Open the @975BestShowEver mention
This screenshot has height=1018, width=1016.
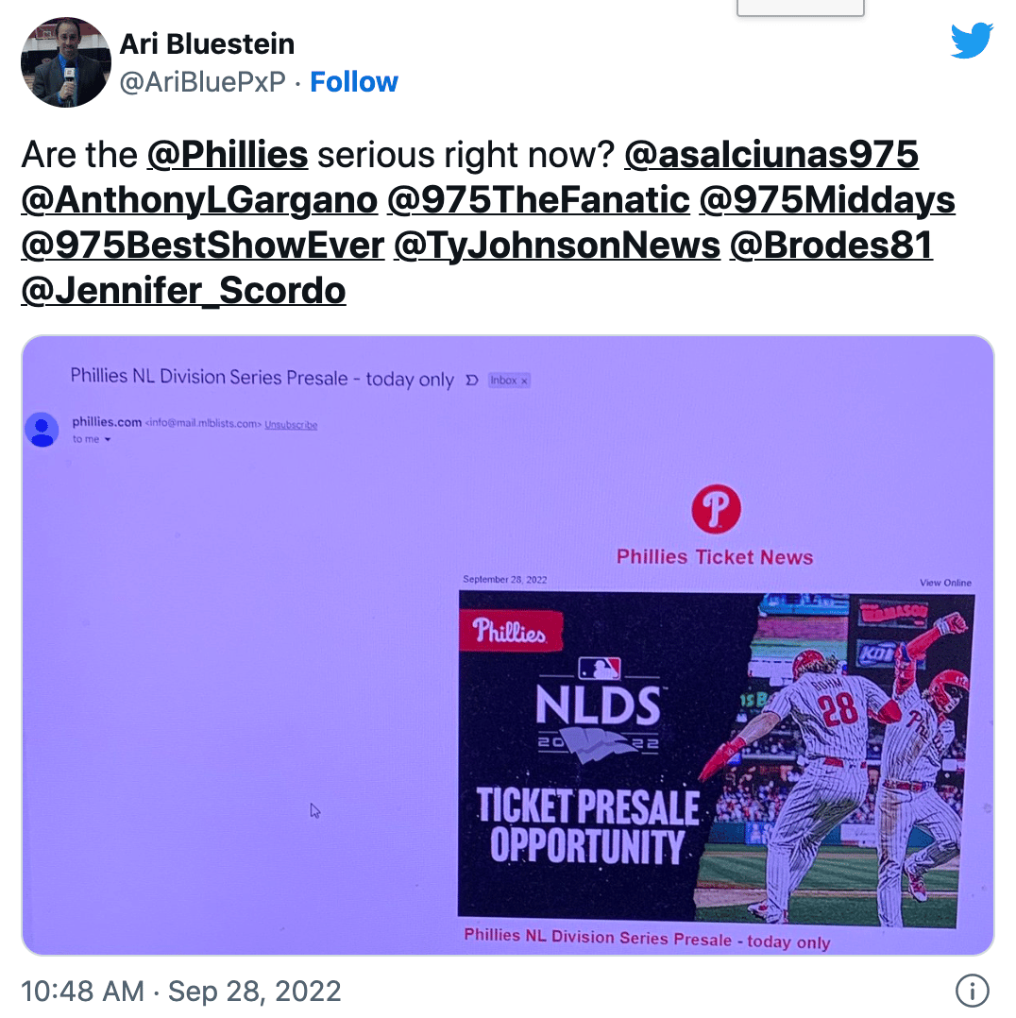click(203, 246)
